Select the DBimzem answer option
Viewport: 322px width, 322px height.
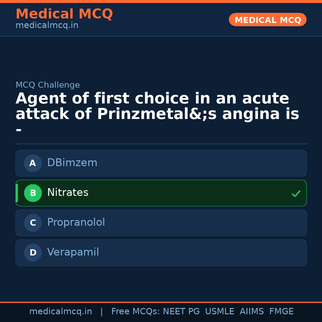point(72,163)
